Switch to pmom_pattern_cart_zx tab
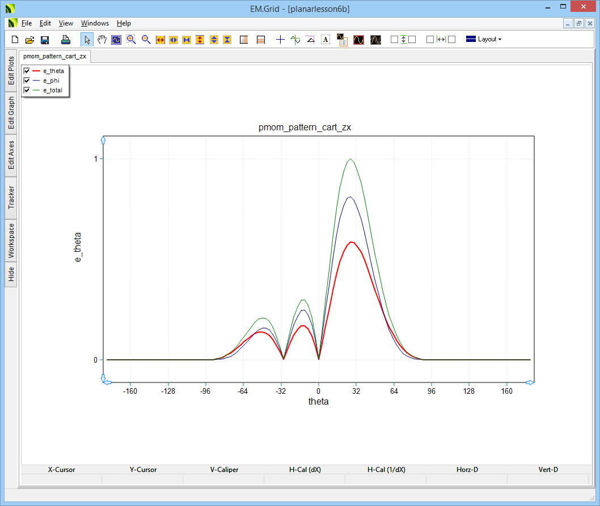The image size is (600, 506). (54, 57)
